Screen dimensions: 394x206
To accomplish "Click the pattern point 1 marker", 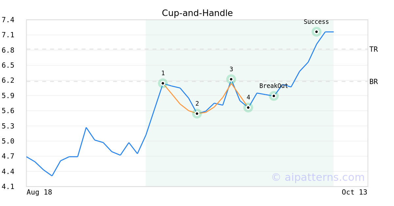I will pos(163,83).
